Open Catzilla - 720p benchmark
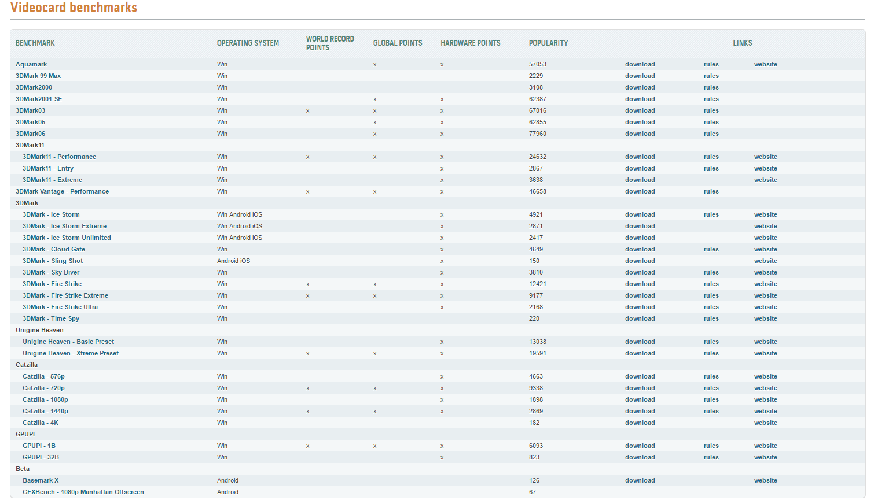This screenshot has width=874, height=504. pos(43,388)
